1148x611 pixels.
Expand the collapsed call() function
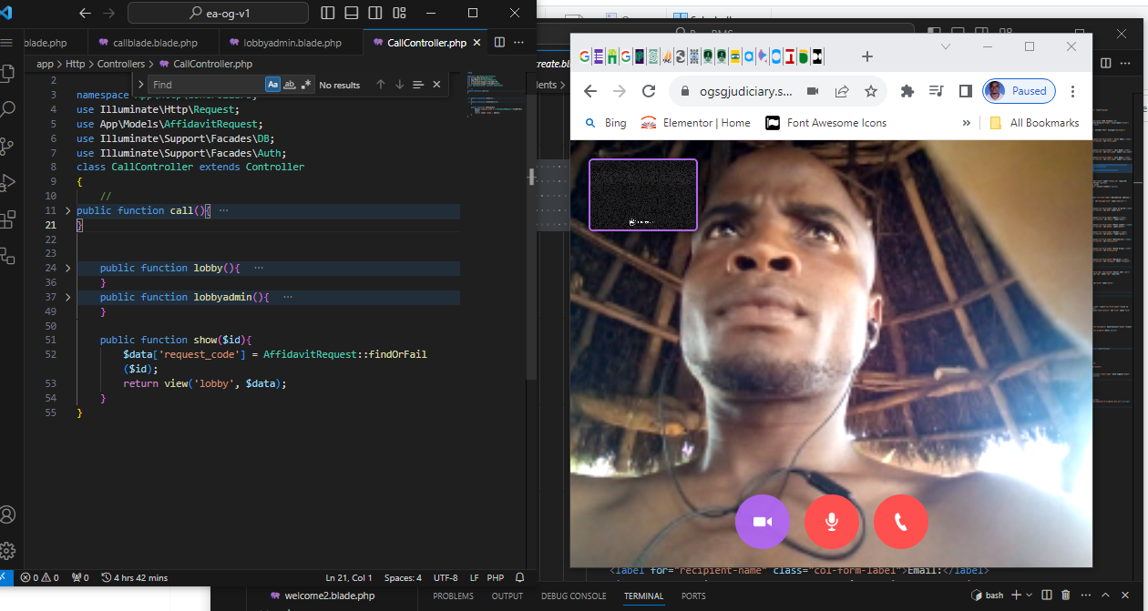click(x=67, y=210)
